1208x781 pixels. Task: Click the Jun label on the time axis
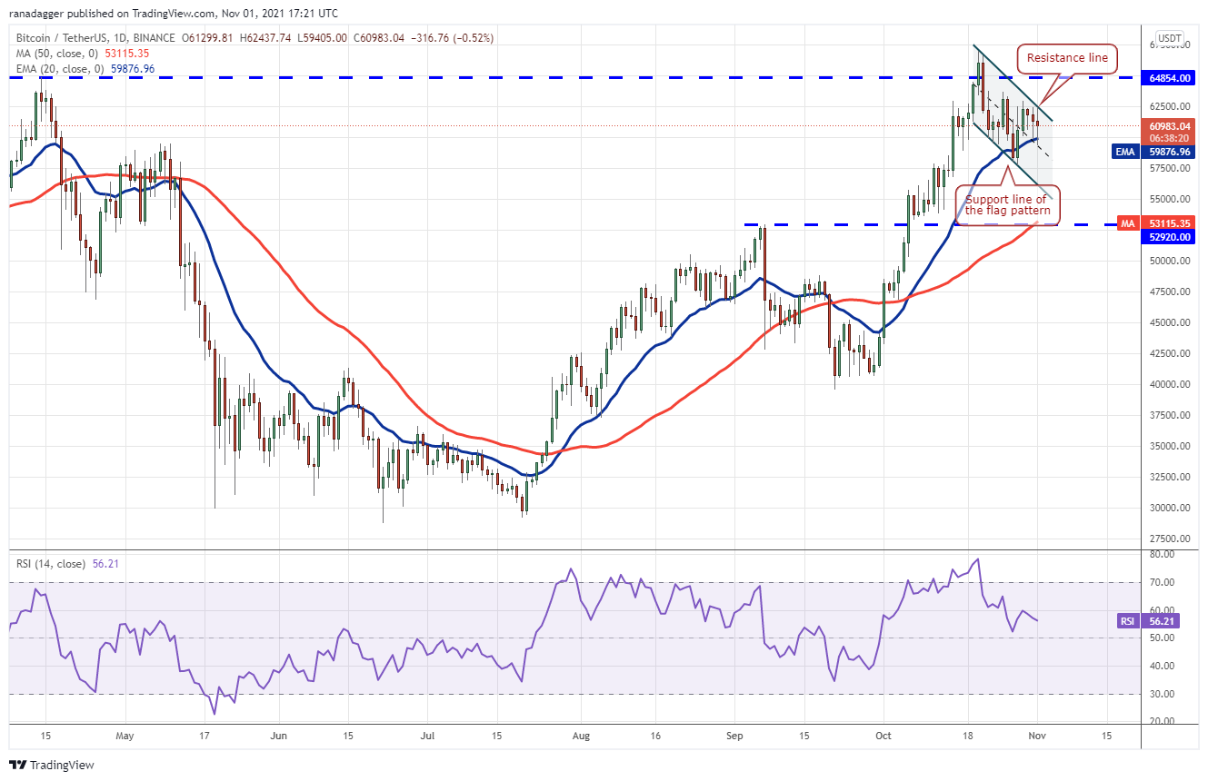278,735
